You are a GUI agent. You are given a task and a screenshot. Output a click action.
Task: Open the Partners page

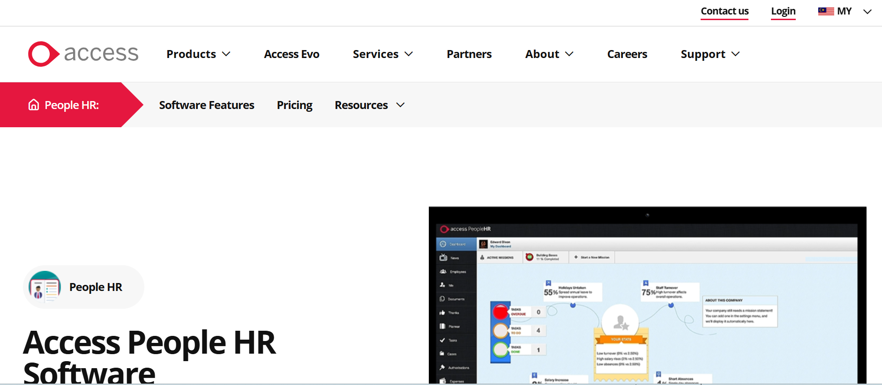point(469,54)
